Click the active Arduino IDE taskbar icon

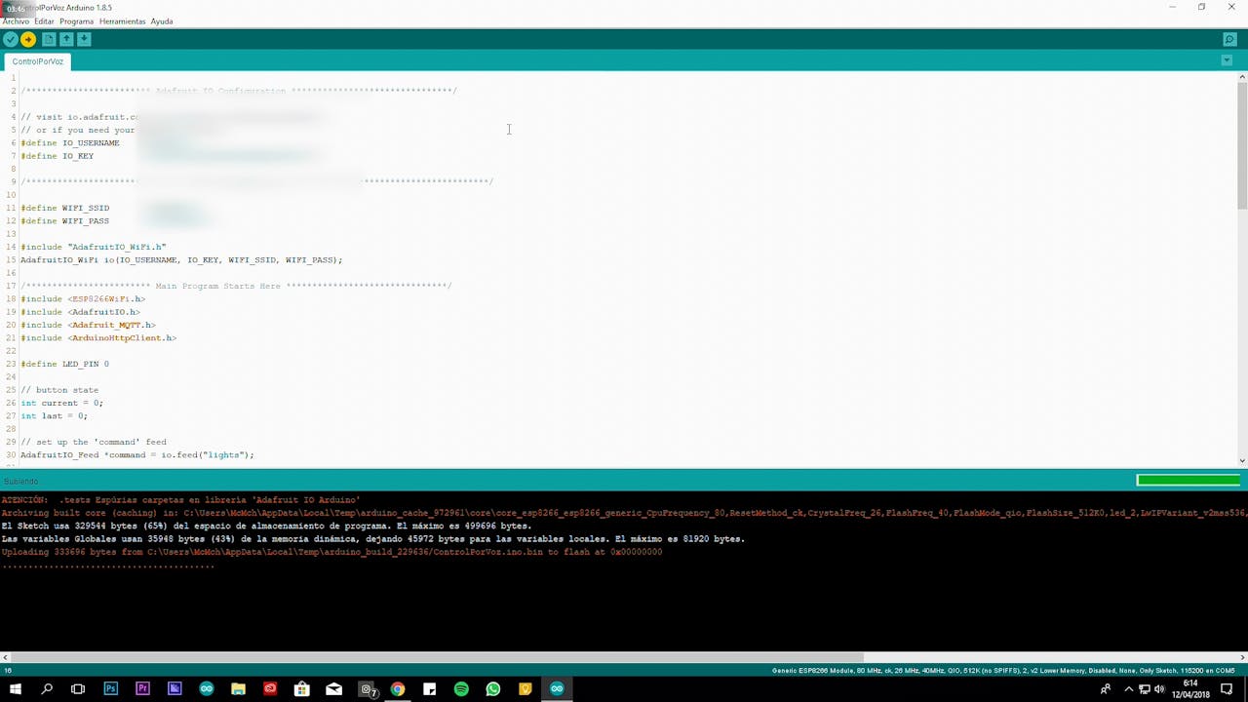coord(557,689)
